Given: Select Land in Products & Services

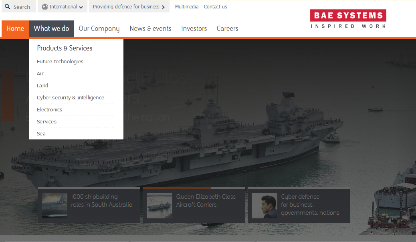Looking at the screenshot, I should click(x=42, y=85).
